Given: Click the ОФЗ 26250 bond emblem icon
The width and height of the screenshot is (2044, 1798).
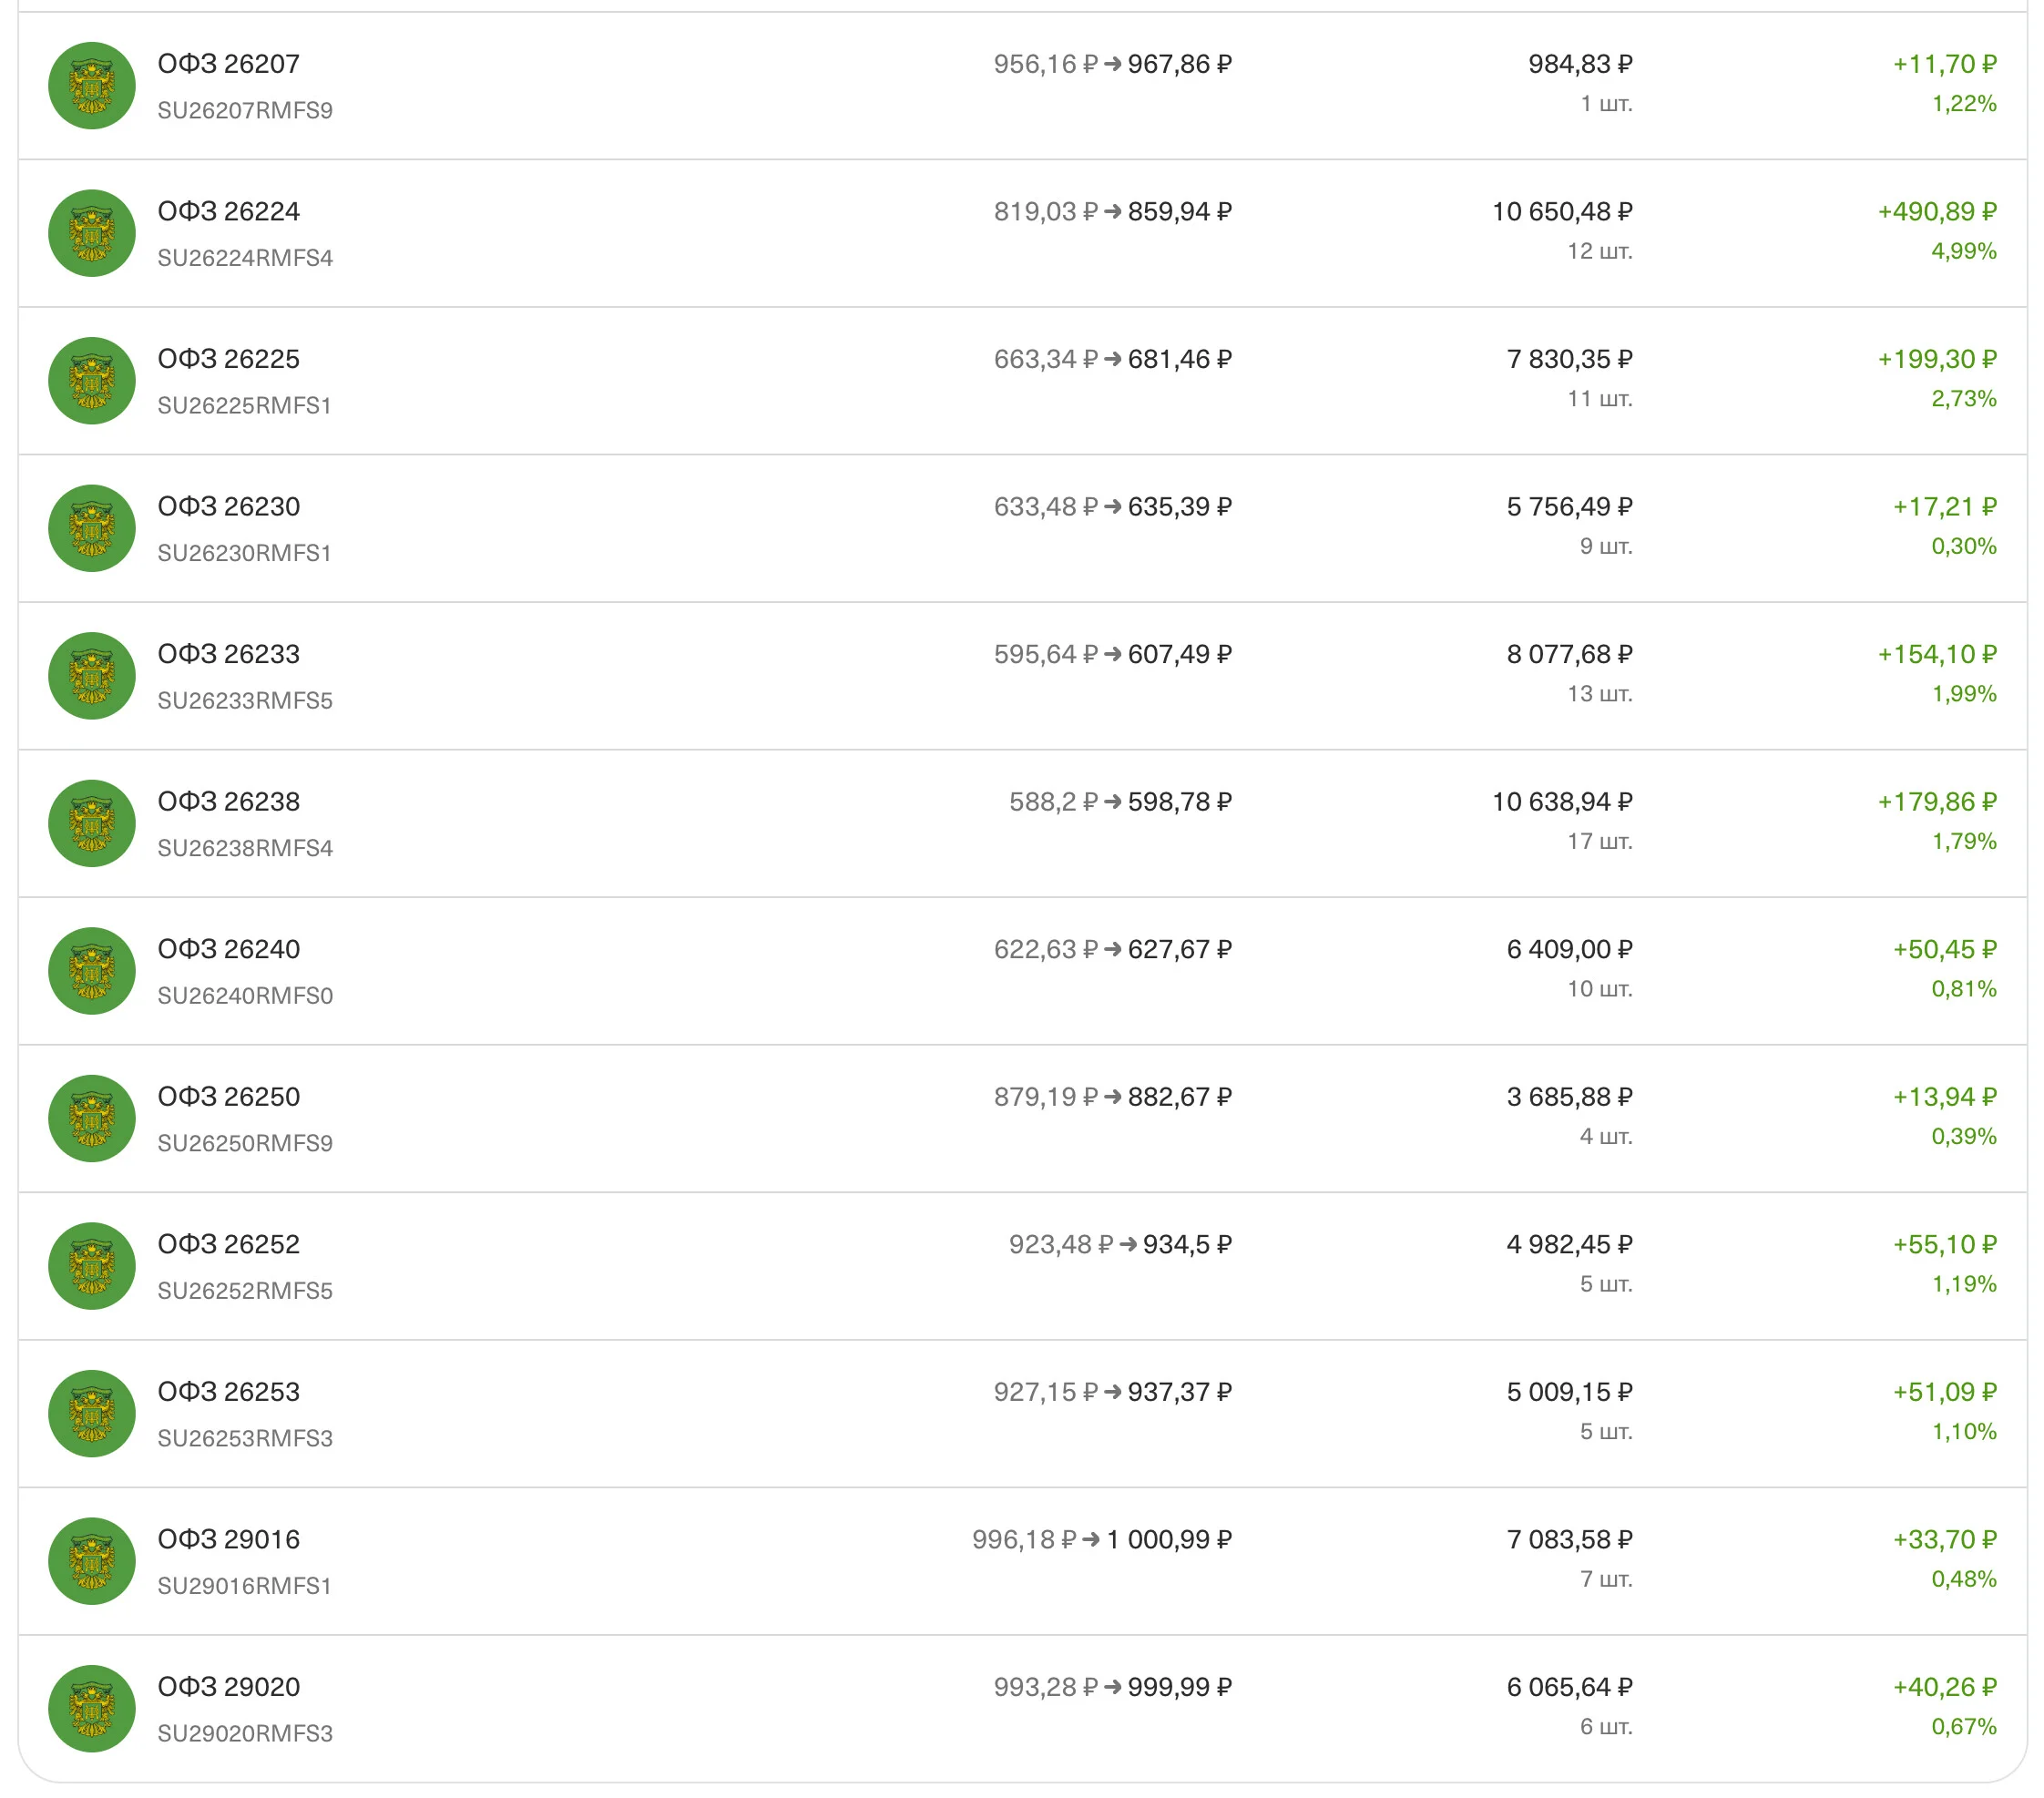Looking at the screenshot, I should 92,1118.
